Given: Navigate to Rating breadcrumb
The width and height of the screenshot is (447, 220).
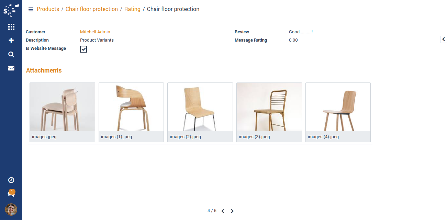Looking at the screenshot, I should pyautogui.click(x=132, y=9).
